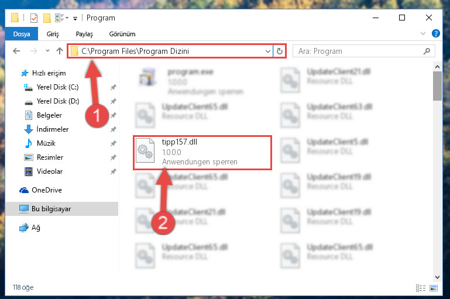The width and height of the screenshot is (450, 299).
Task: Unpin Müzik using its pin icon
Action: pos(114,143)
